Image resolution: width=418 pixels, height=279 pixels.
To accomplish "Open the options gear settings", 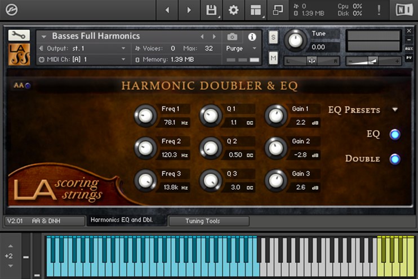I will pos(234,10).
